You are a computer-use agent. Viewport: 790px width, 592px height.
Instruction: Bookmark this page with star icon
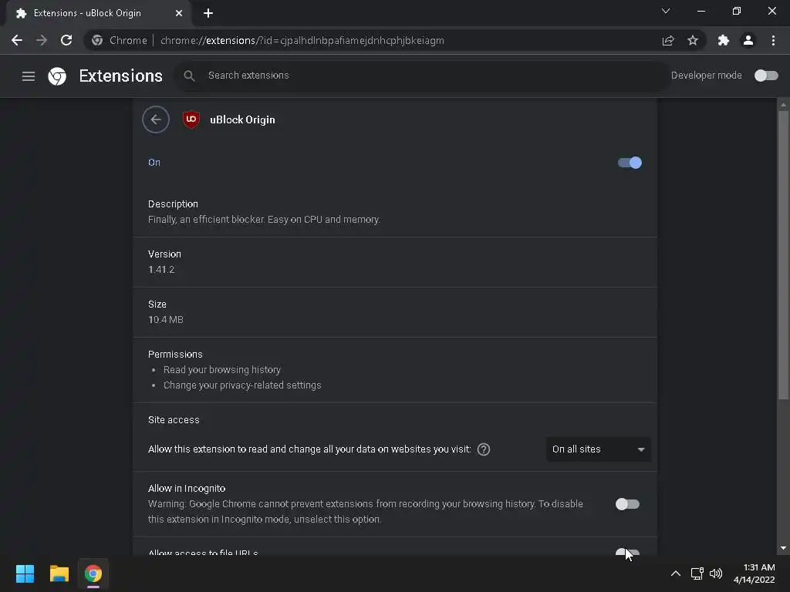click(693, 40)
